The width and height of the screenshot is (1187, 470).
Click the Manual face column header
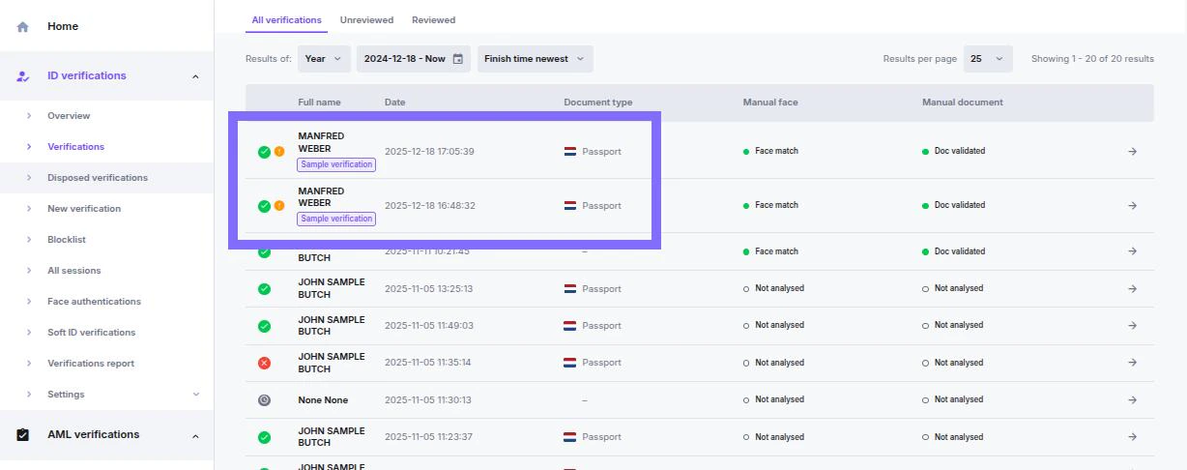tap(770, 103)
